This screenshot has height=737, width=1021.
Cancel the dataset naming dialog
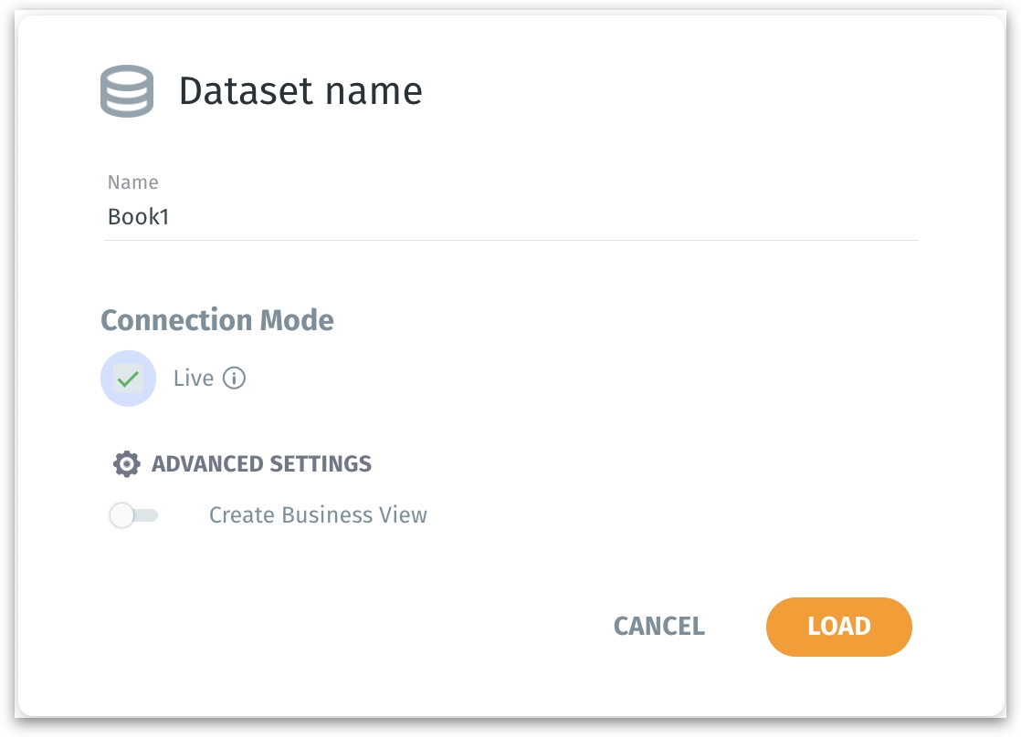658,627
